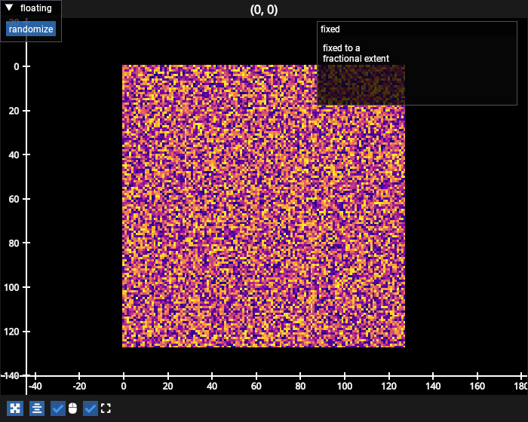Click the x-axis tick label '160'

[477, 386]
